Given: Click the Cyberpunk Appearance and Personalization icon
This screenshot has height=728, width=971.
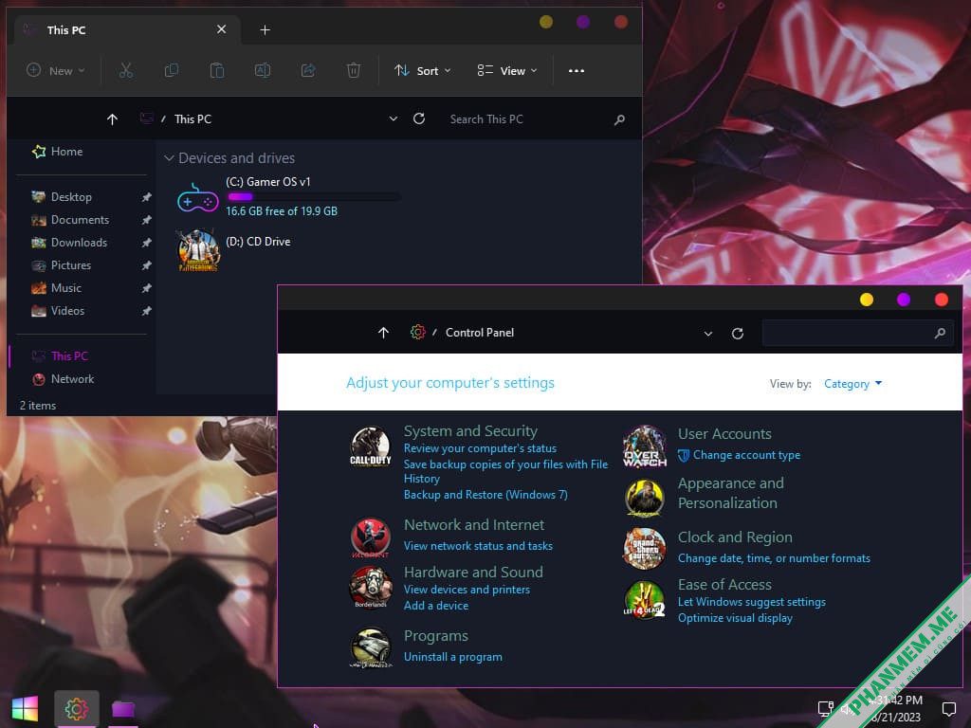Looking at the screenshot, I should pyautogui.click(x=645, y=497).
